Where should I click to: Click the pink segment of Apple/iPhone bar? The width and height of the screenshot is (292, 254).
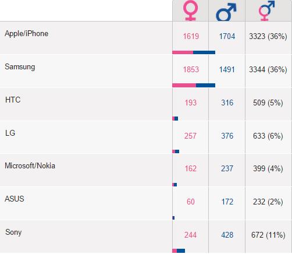tap(183, 52)
